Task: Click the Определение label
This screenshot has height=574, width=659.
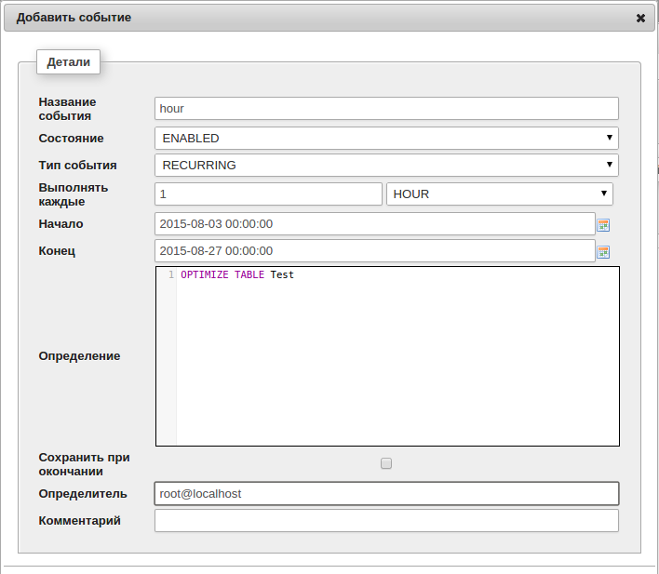Action: pyautogui.click(x=79, y=356)
